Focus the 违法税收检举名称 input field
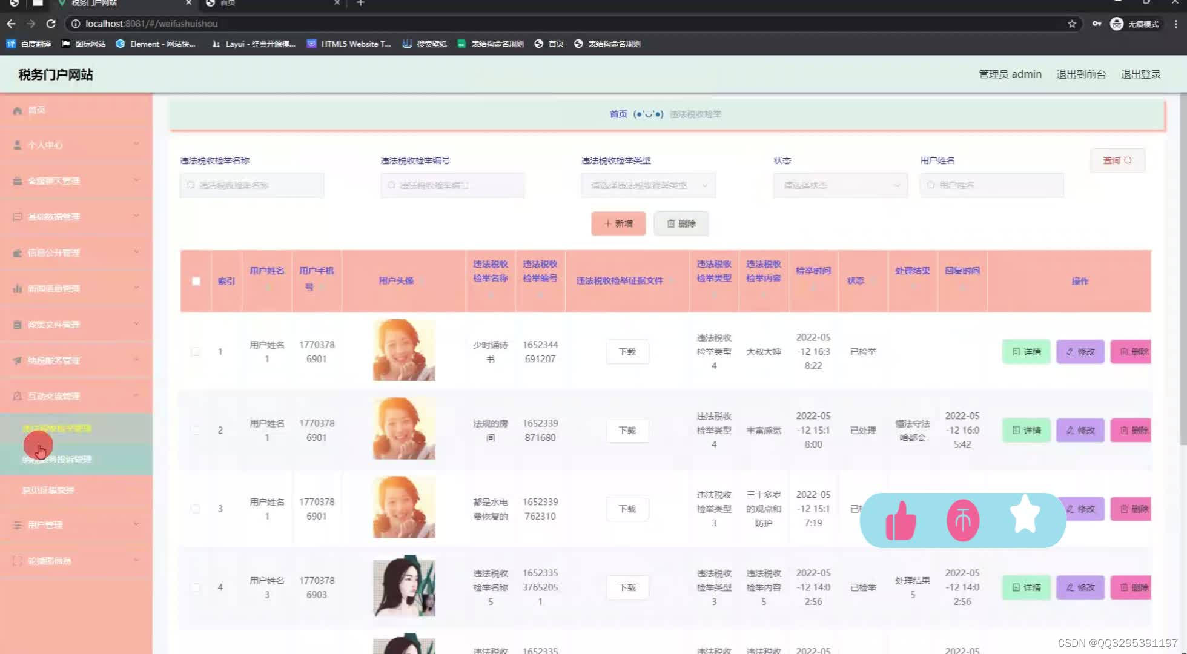 click(252, 185)
